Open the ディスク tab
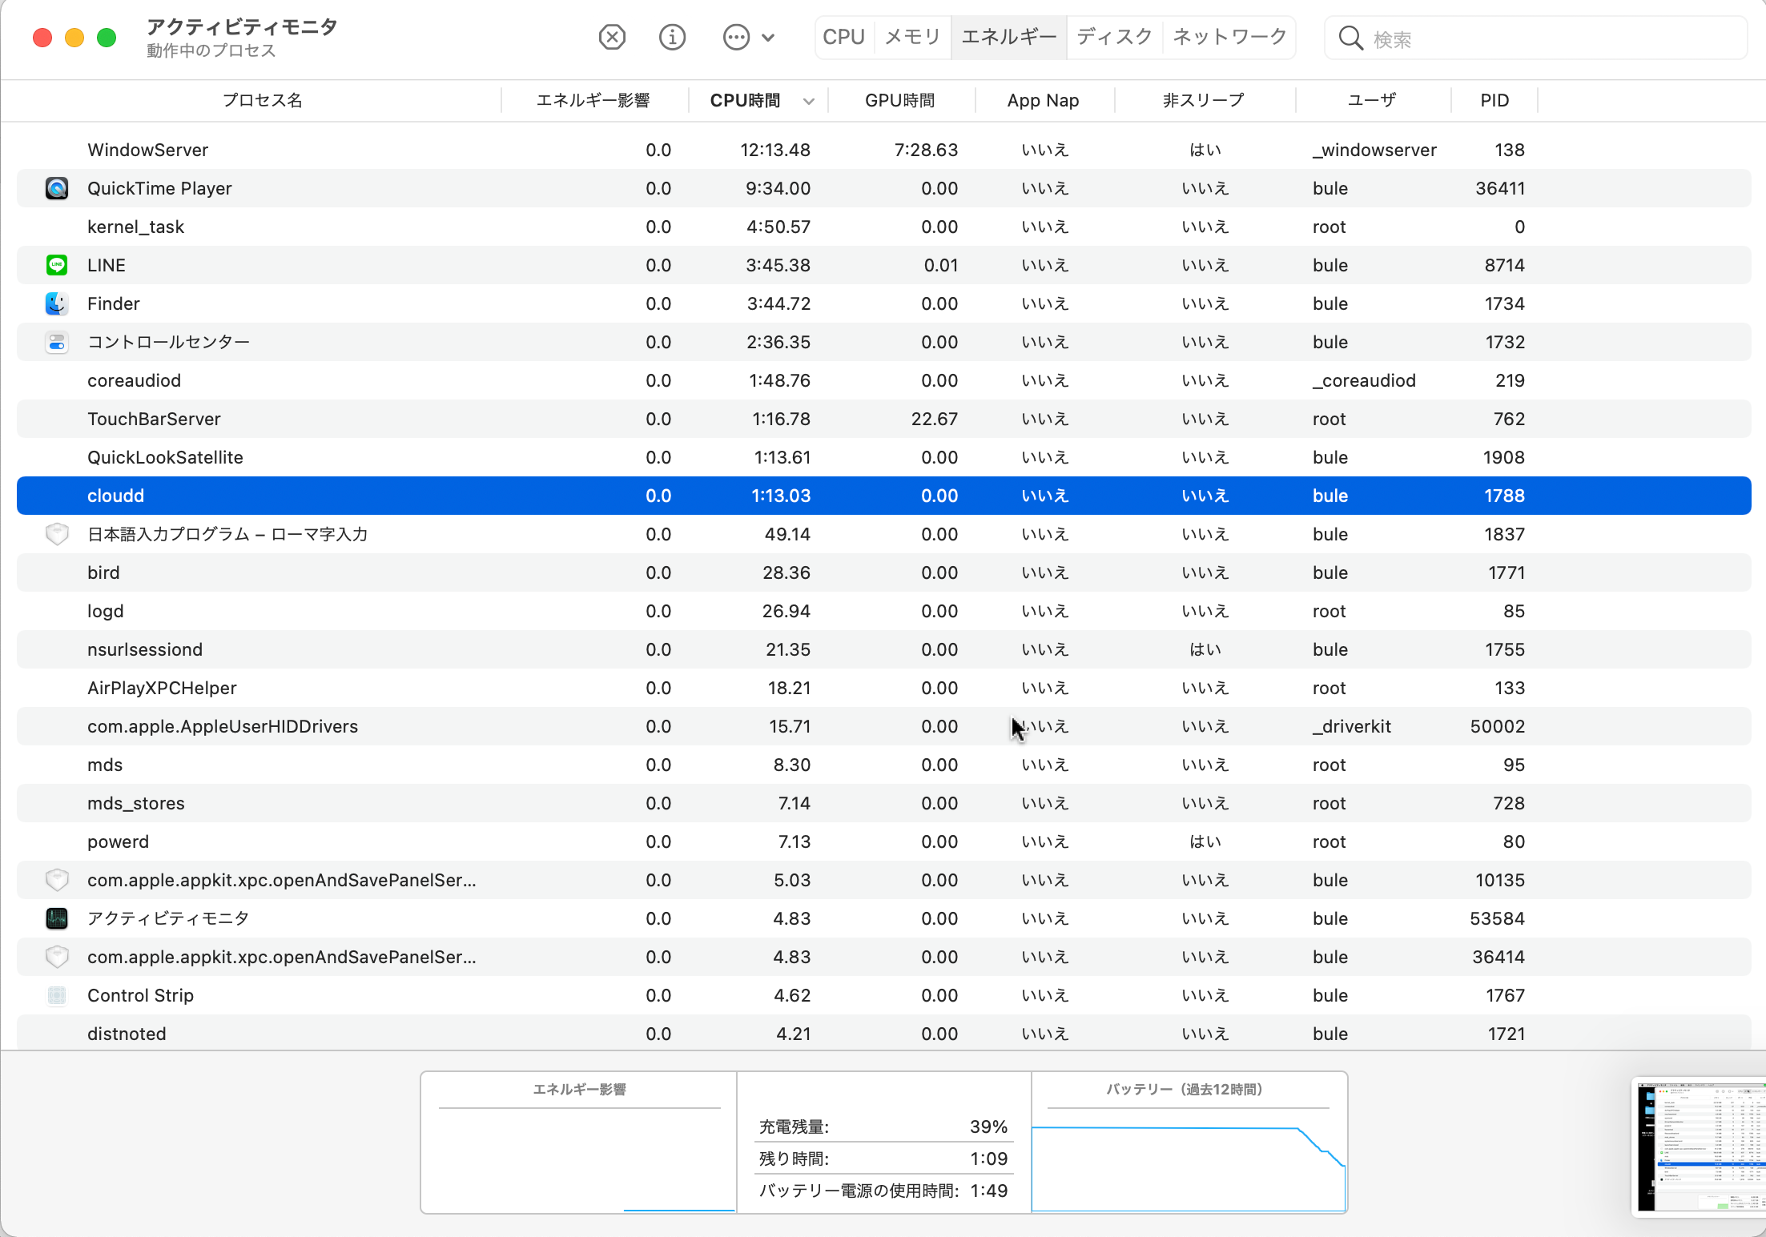The height and width of the screenshot is (1237, 1766). click(x=1113, y=37)
